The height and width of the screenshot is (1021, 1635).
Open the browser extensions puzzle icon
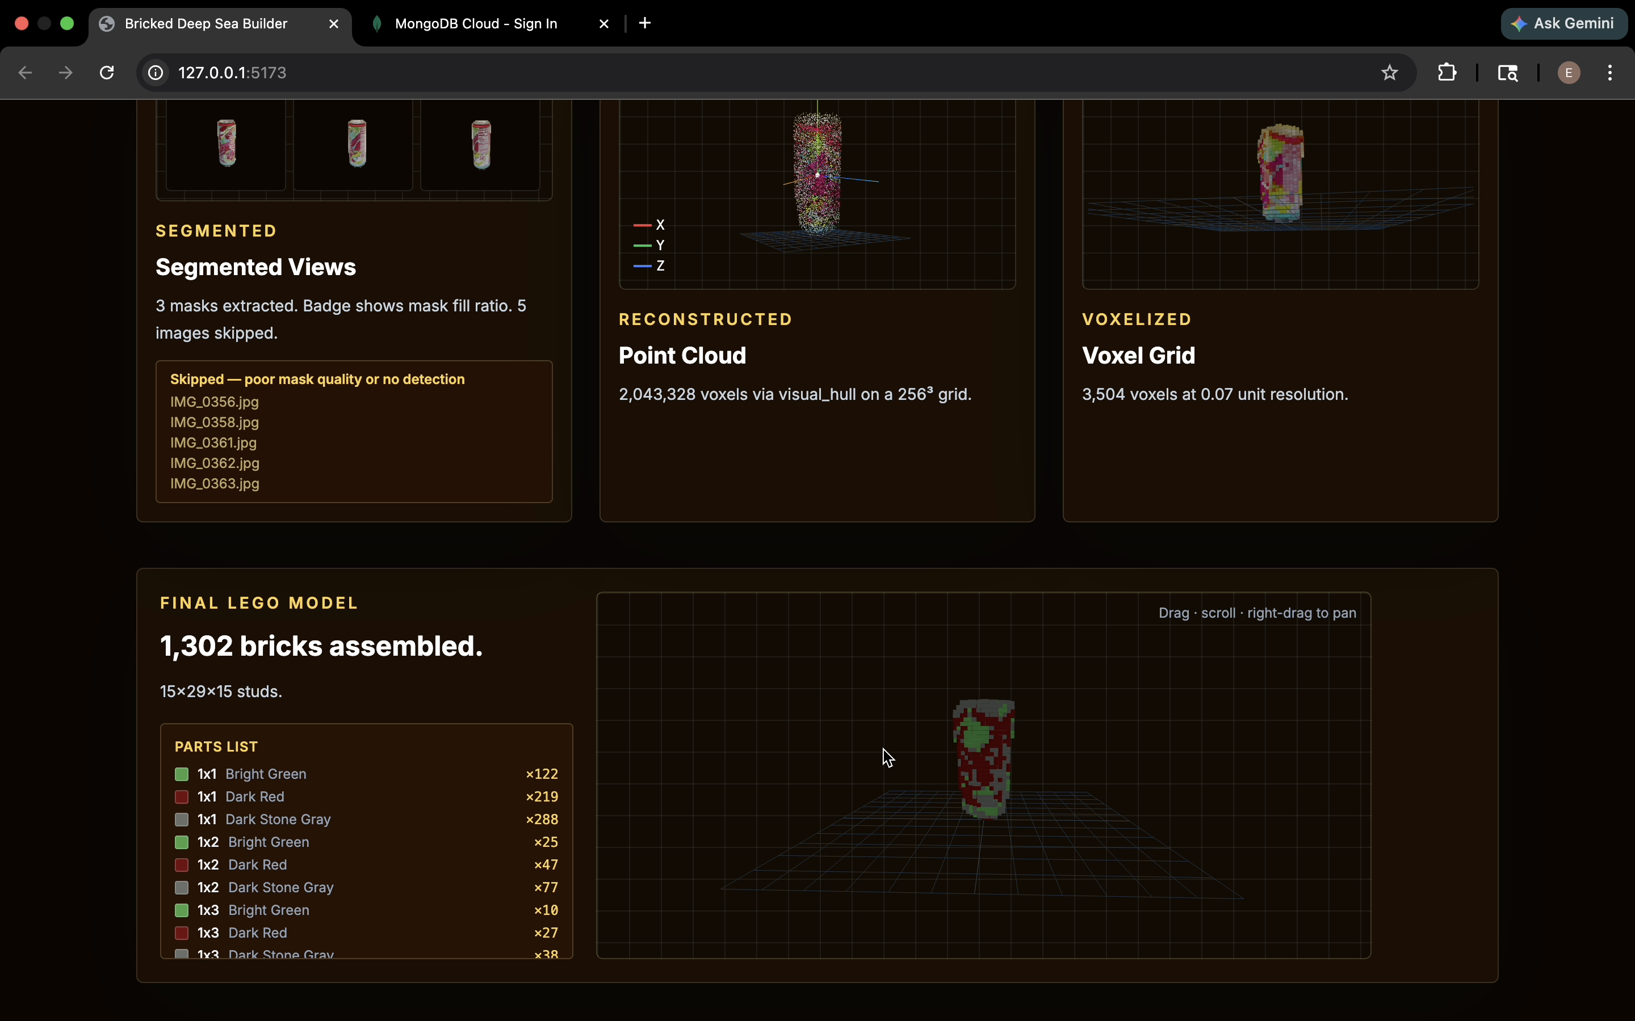pos(1447,72)
